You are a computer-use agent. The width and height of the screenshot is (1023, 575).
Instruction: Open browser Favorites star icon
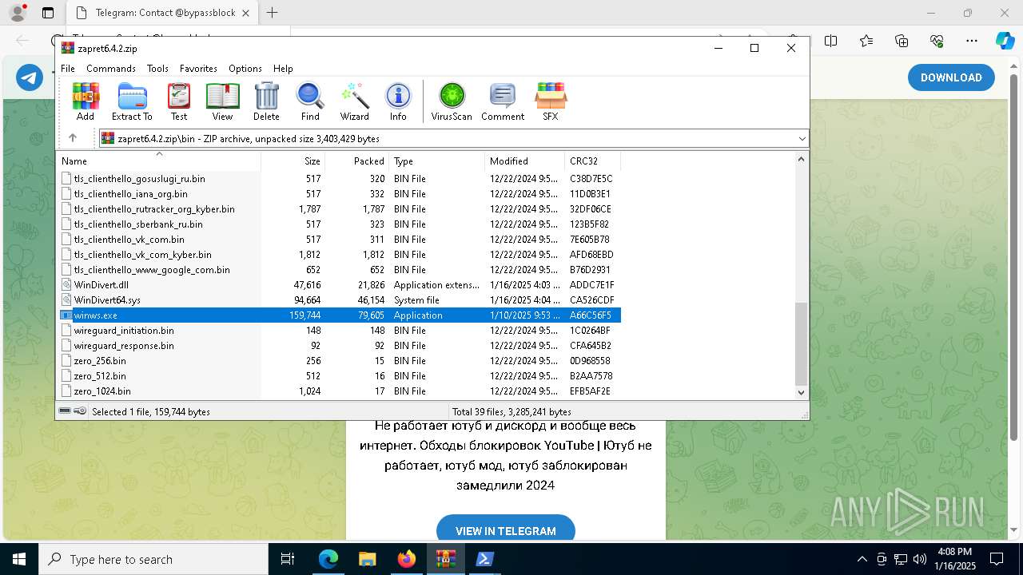[x=866, y=41]
